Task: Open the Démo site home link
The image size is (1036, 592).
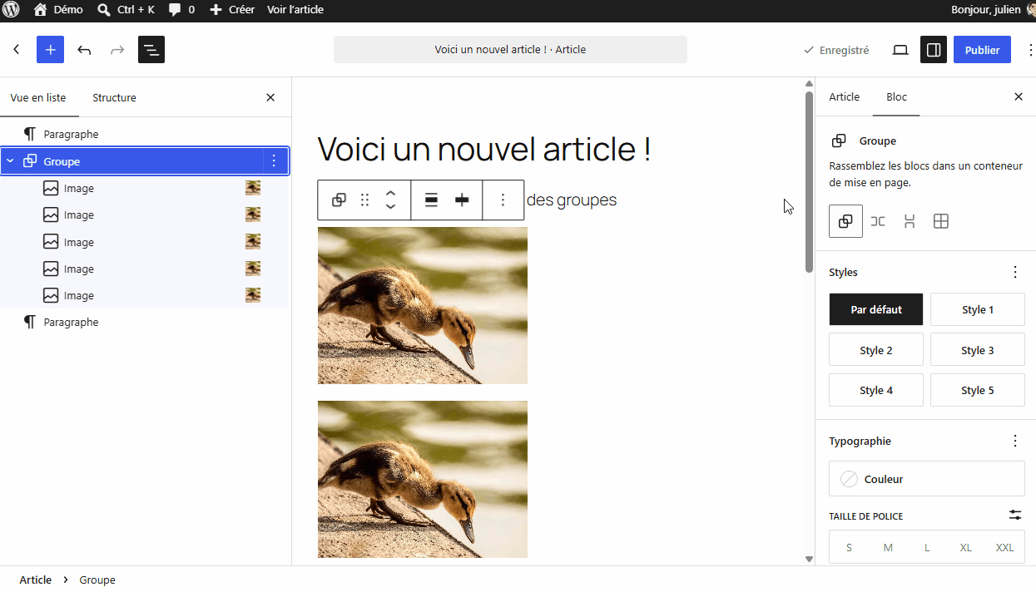Action: [58, 10]
